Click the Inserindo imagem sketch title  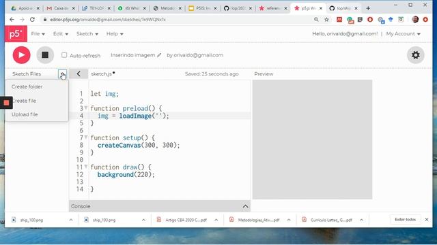tap(132, 55)
